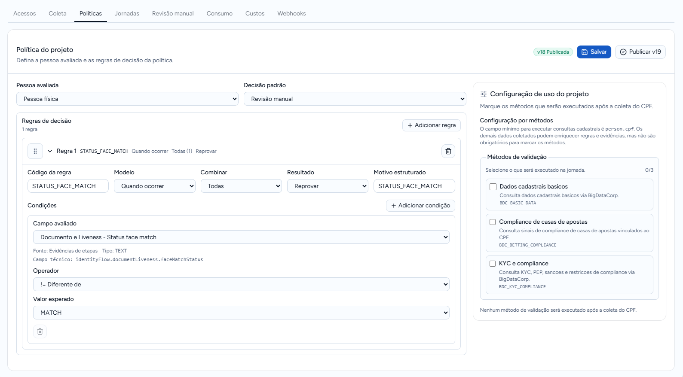Click the BDC_BETTING_COMPLIANCE code text
The width and height of the screenshot is (683, 377).
(527, 245)
